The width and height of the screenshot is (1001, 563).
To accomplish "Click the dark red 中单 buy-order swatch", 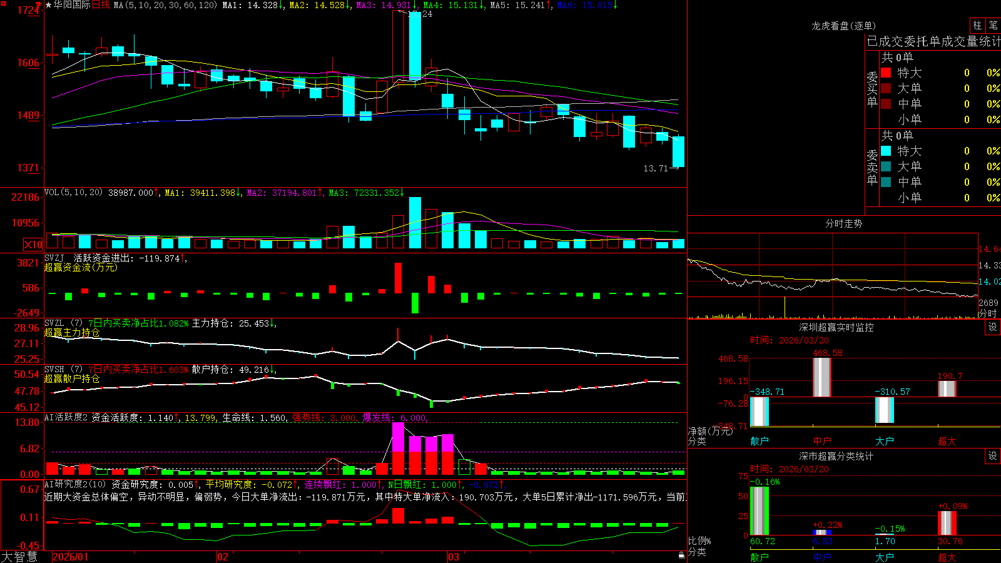I will pyautogui.click(x=886, y=104).
